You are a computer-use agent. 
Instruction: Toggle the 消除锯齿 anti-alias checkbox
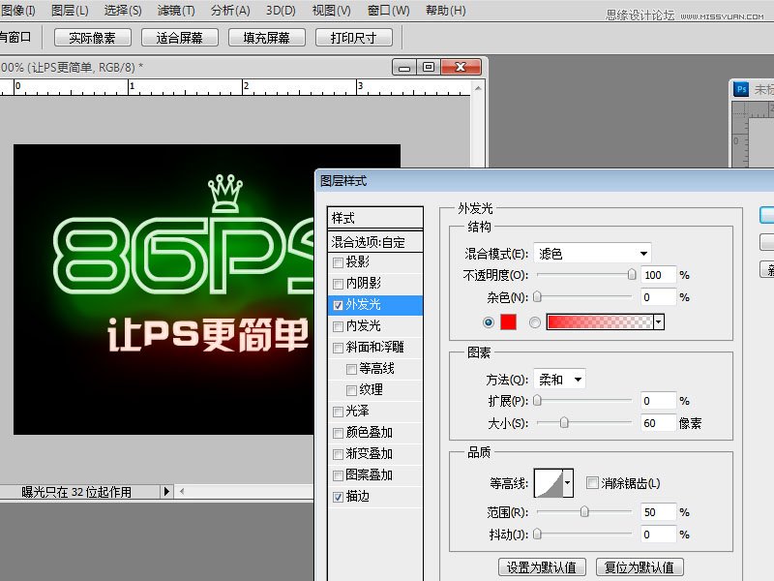[x=592, y=482]
